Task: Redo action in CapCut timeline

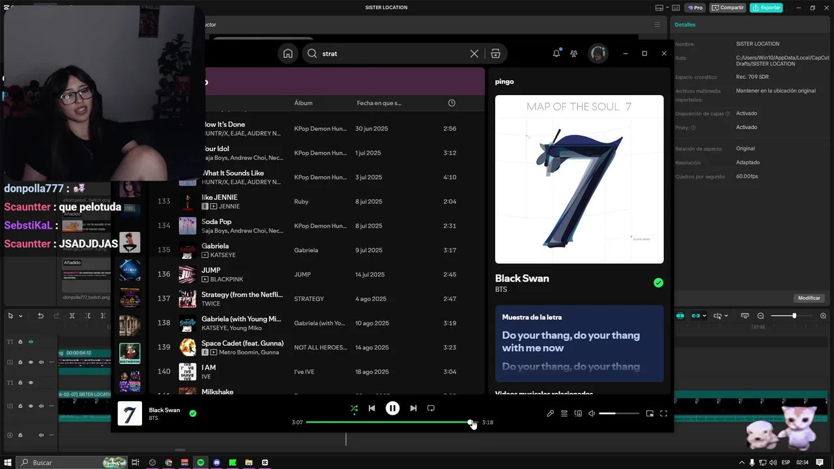Action: tap(57, 316)
